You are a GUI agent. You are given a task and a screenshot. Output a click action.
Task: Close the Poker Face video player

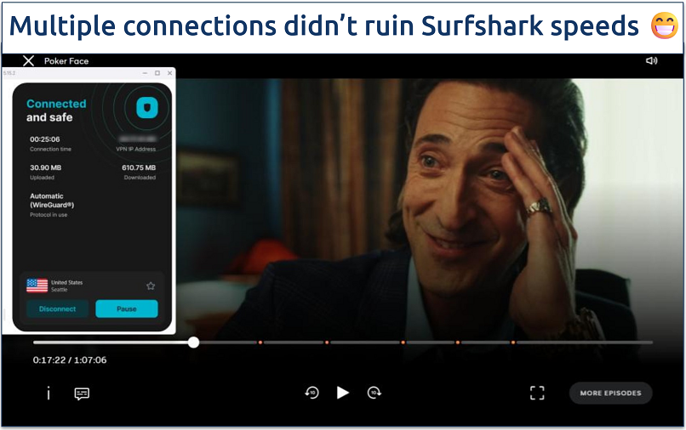point(28,60)
